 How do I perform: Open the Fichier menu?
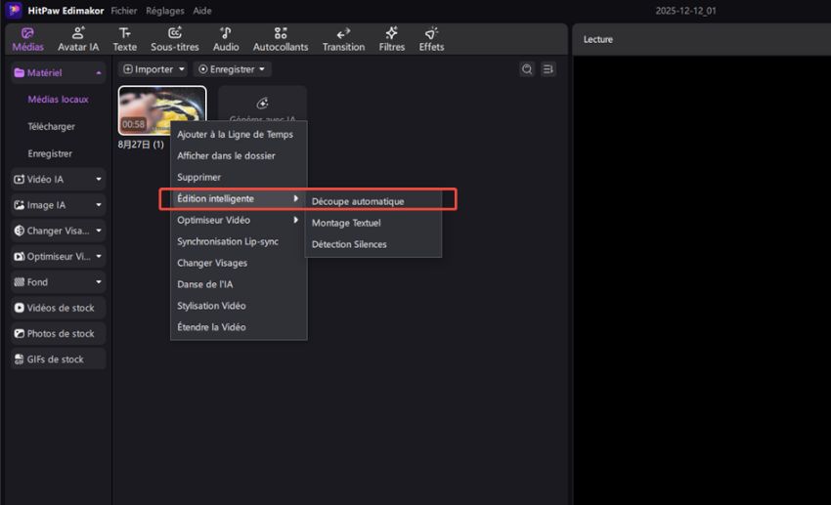[124, 10]
